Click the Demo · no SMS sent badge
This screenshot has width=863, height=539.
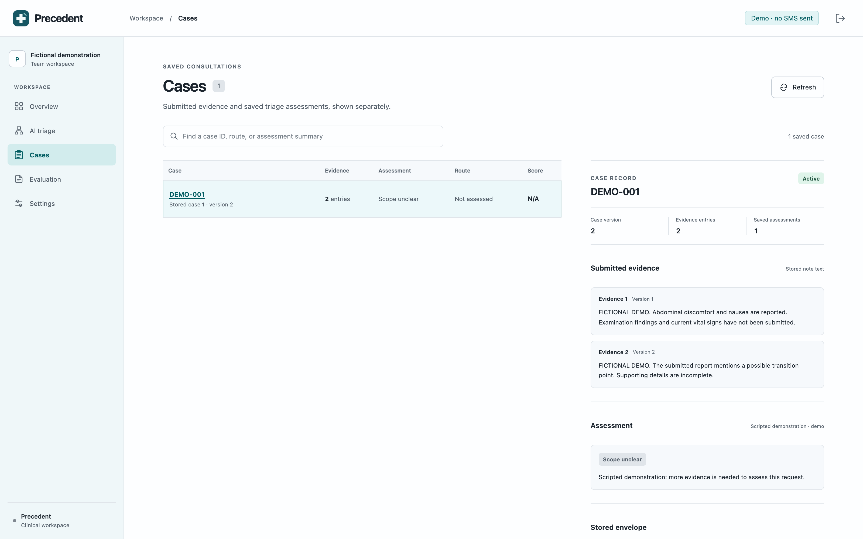781,18
